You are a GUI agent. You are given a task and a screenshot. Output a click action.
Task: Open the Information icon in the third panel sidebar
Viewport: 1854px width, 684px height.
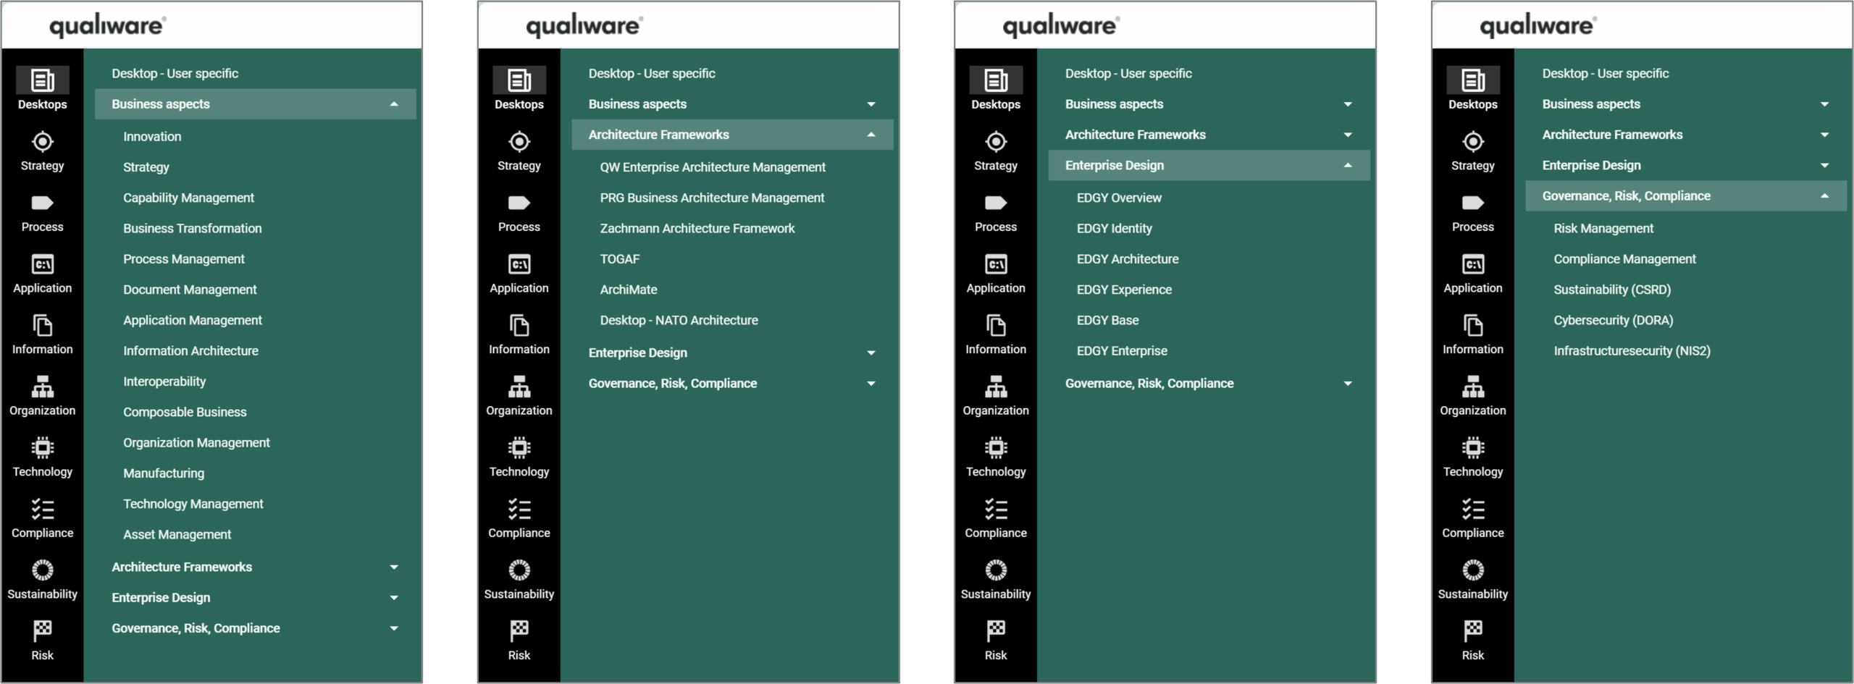point(996,326)
